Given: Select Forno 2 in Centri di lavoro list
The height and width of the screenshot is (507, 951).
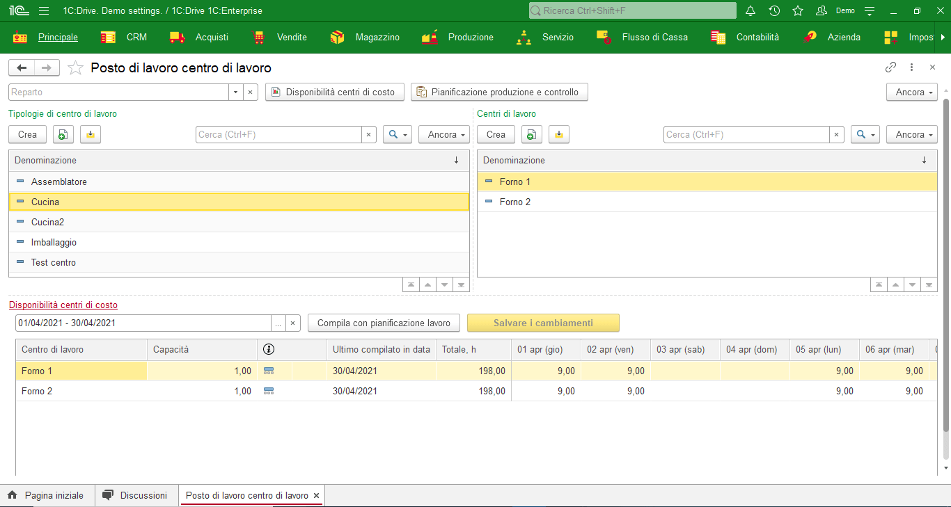Looking at the screenshot, I should pyautogui.click(x=707, y=202).
